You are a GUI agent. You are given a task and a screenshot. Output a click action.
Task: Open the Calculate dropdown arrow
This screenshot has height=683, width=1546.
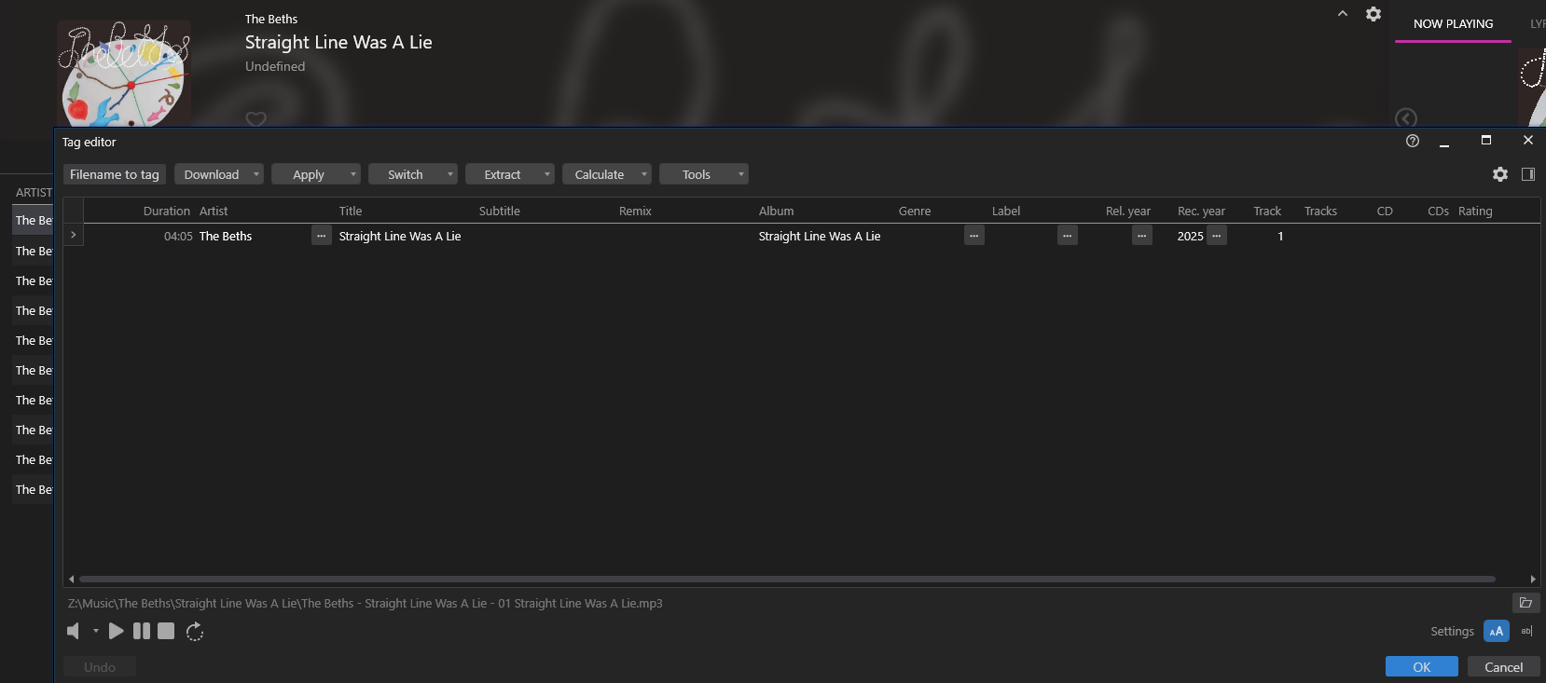[644, 174]
